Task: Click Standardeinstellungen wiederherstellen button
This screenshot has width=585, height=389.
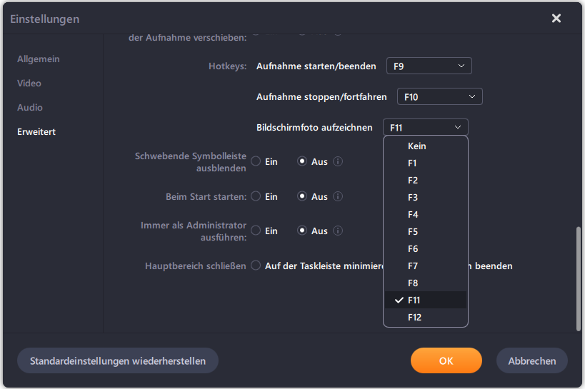Action: pos(118,360)
